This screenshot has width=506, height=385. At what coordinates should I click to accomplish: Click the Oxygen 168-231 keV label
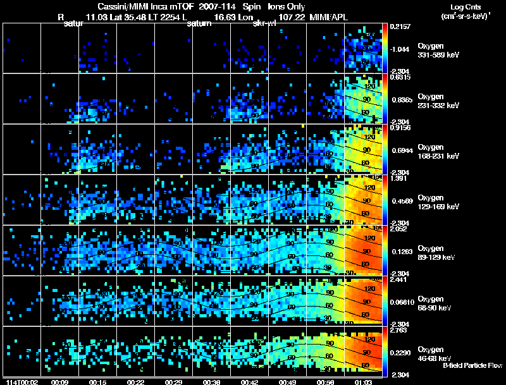tap(438, 152)
